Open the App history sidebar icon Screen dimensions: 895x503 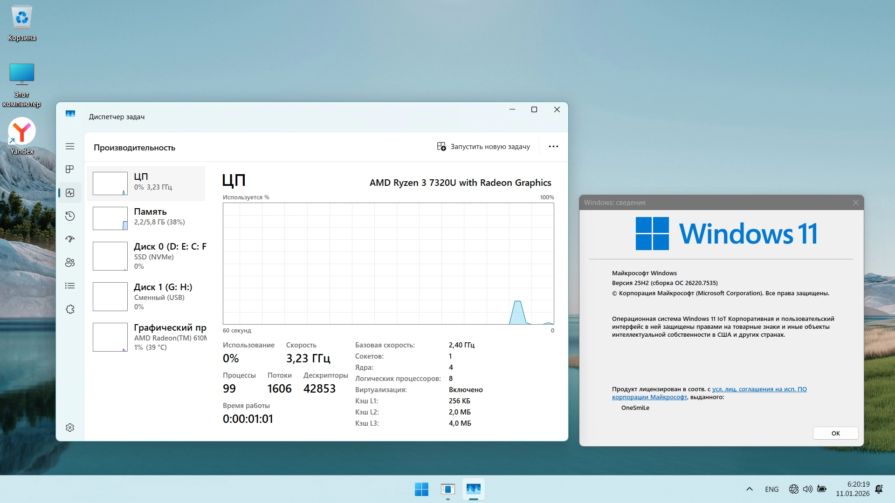[70, 216]
